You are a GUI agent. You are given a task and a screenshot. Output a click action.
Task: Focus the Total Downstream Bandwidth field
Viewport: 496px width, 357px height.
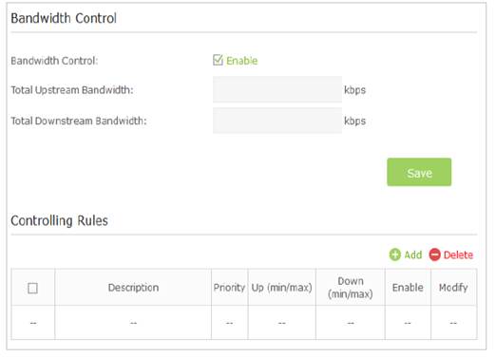277,121
